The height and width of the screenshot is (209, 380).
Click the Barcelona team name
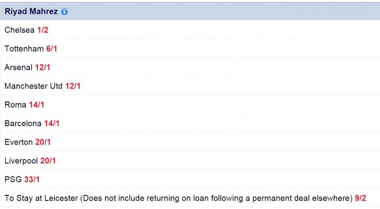pos(23,123)
